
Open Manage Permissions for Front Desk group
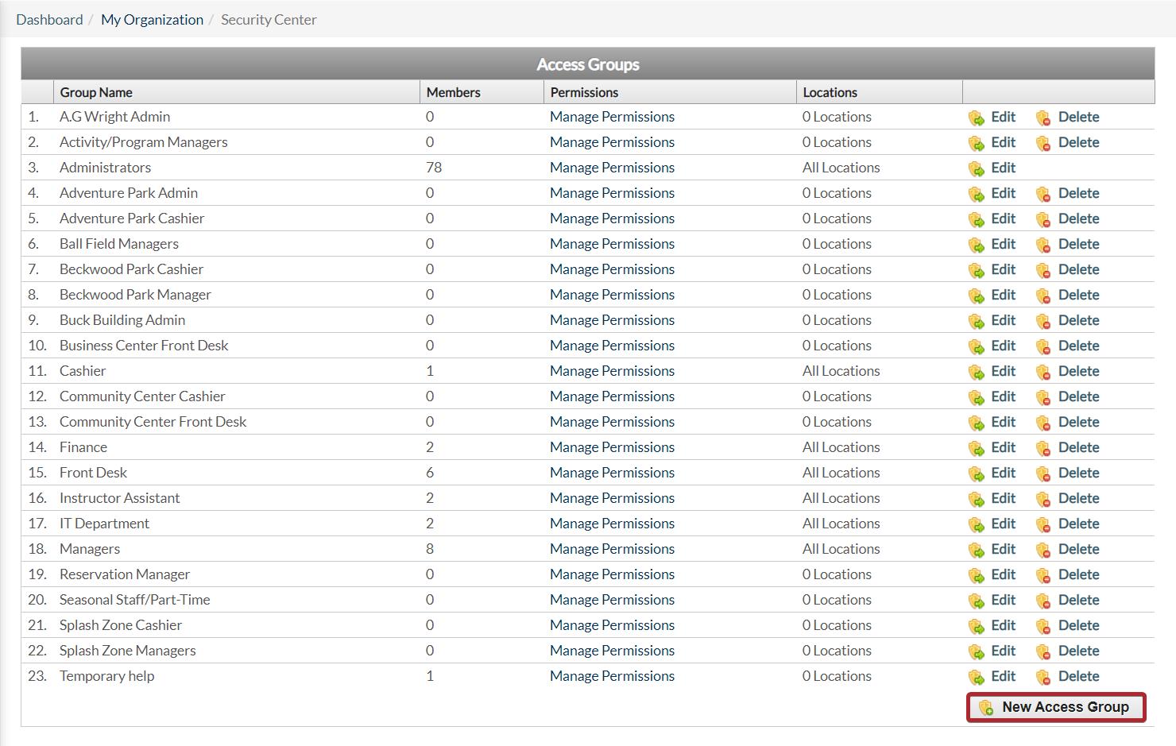coord(612,473)
